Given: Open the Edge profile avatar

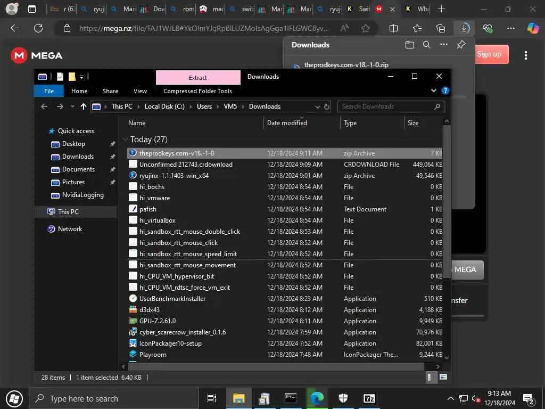Looking at the screenshot, I should [x=12, y=9].
